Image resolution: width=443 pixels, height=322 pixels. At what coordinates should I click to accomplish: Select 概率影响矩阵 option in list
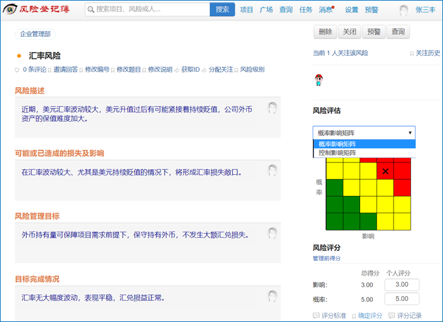pyautogui.click(x=364, y=144)
